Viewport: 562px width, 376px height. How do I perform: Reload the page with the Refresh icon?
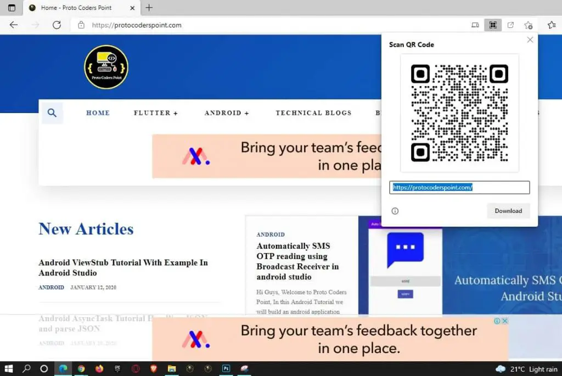57,25
